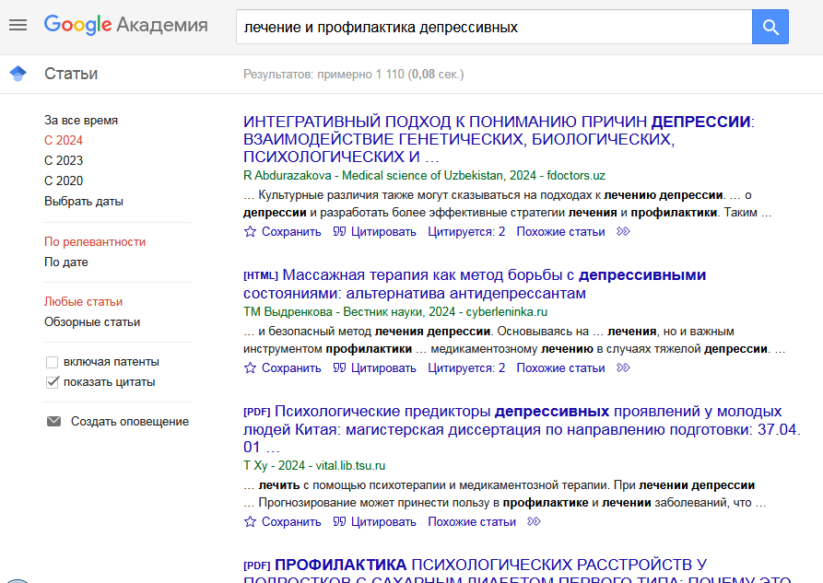Viewport: 823px width, 583px height.
Task: Expand more options for massage therapy result
Action: click(623, 368)
